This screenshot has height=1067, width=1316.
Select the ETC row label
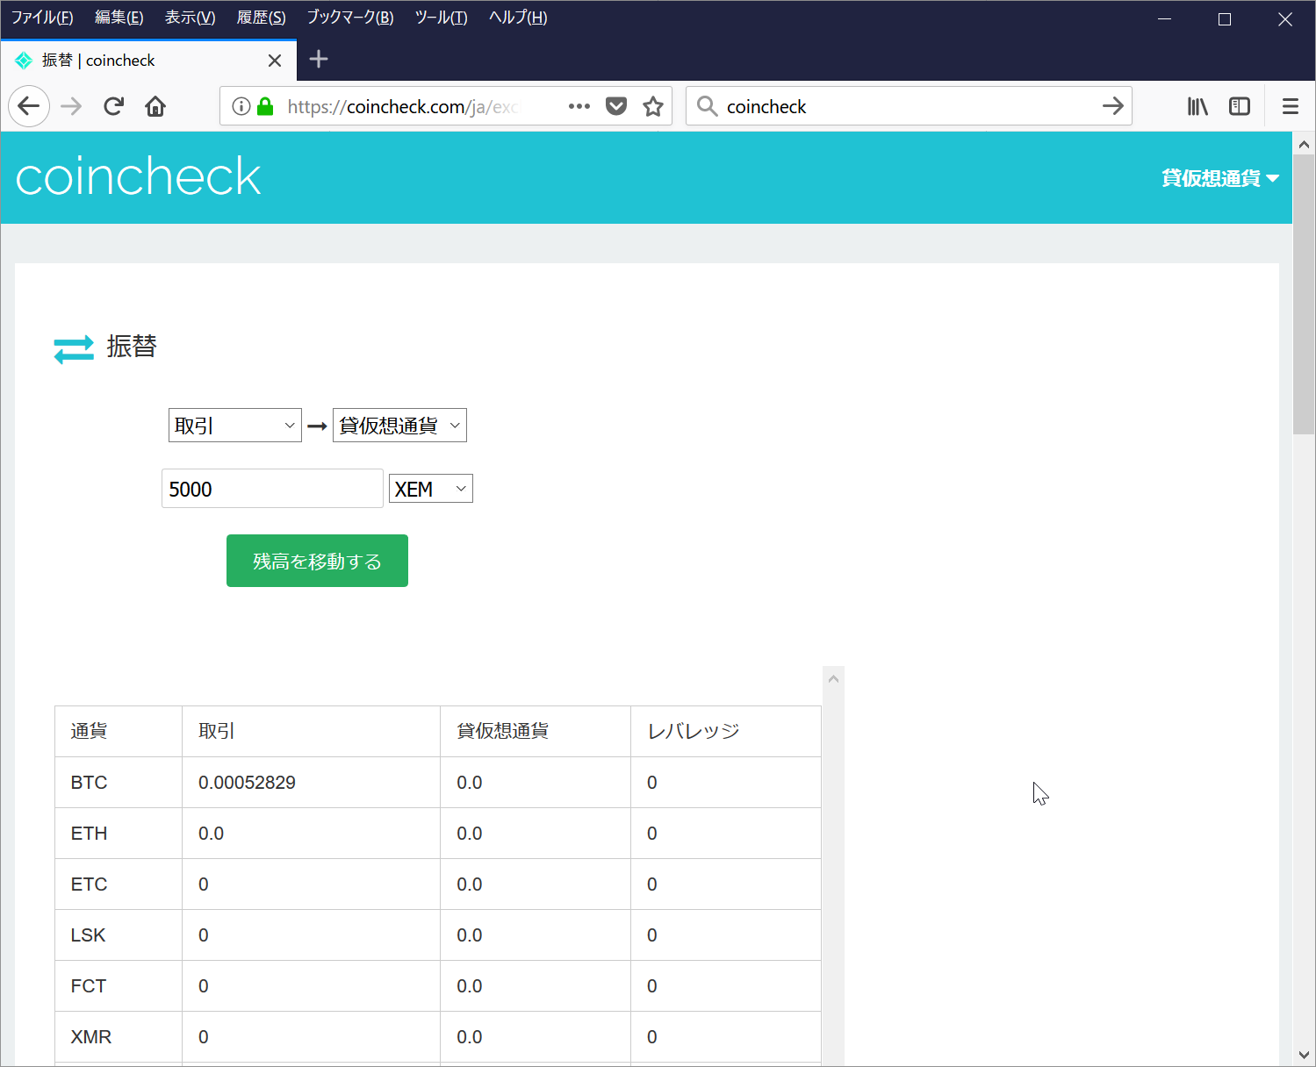click(90, 884)
